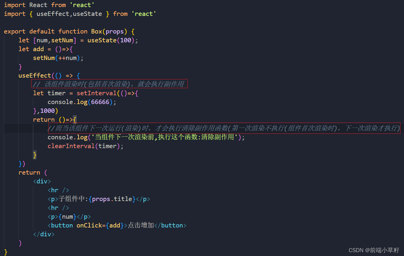Click the 'useEffect,useState' import line
404x256 pixels.
coord(80,14)
